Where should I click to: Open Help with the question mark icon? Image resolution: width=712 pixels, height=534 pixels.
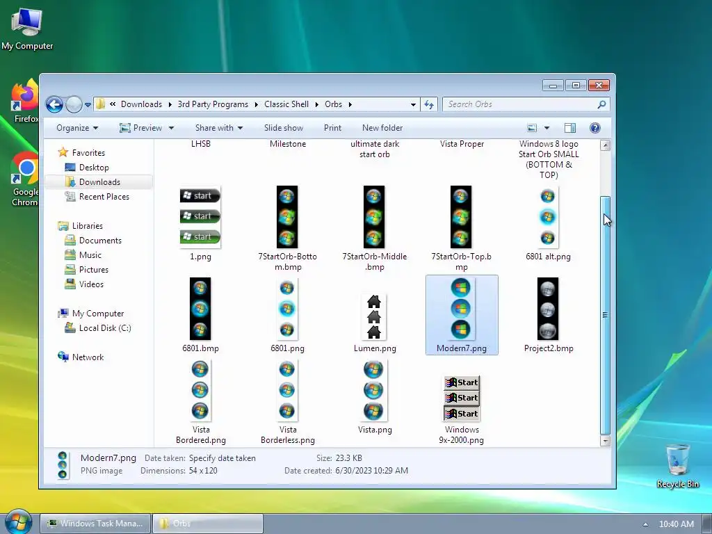click(595, 128)
